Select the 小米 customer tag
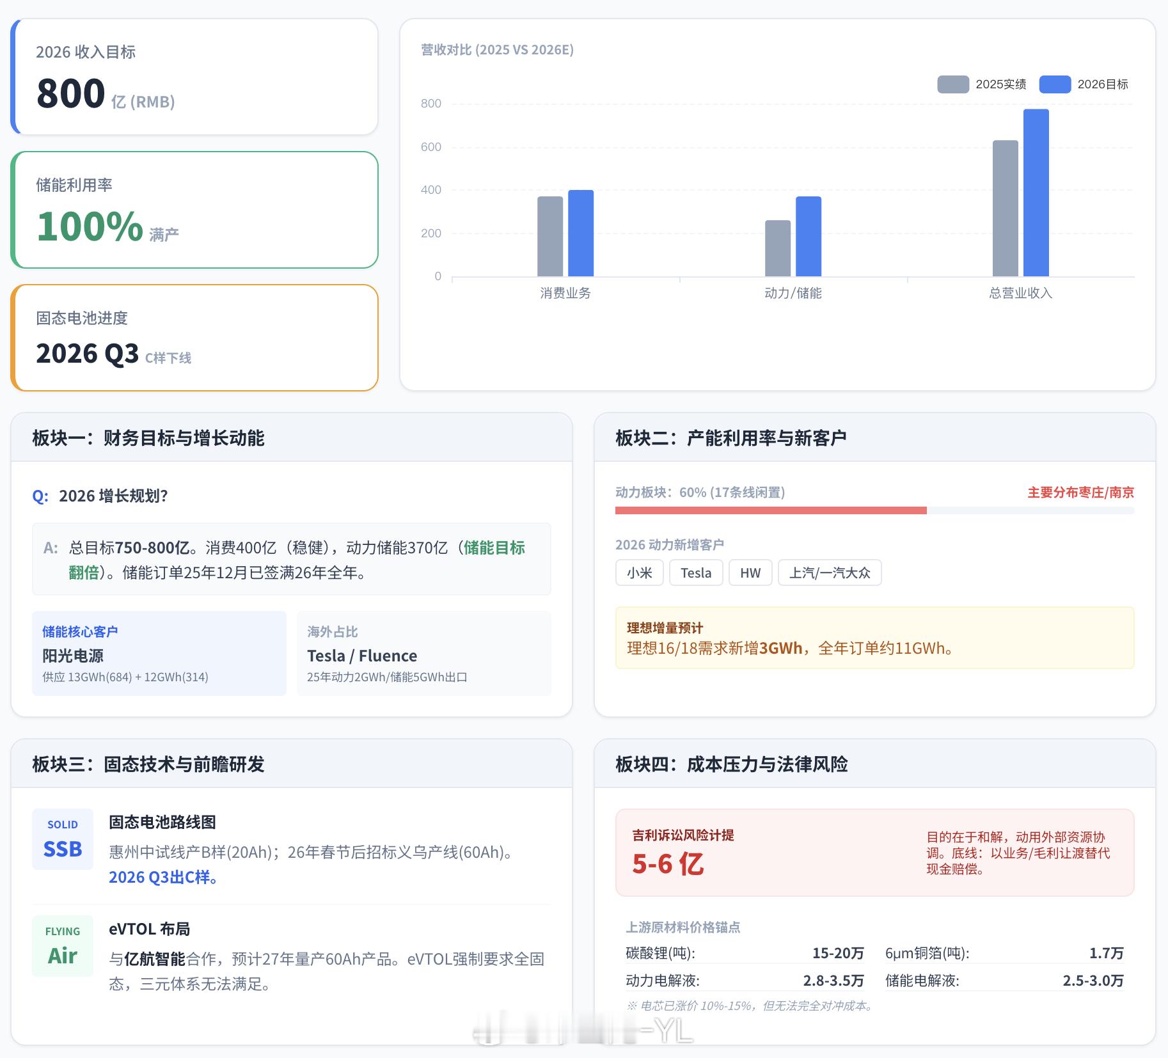 click(x=640, y=572)
